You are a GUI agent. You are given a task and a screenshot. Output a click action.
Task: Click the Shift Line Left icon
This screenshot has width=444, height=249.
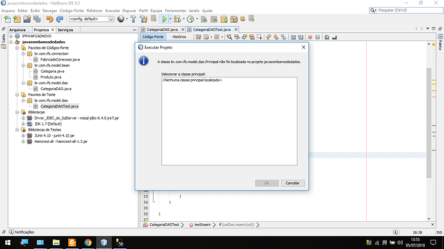(x=293, y=37)
